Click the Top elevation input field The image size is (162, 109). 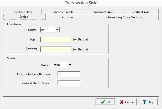point(56,40)
